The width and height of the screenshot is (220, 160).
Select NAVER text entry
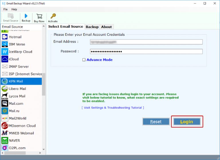(x=14, y=141)
